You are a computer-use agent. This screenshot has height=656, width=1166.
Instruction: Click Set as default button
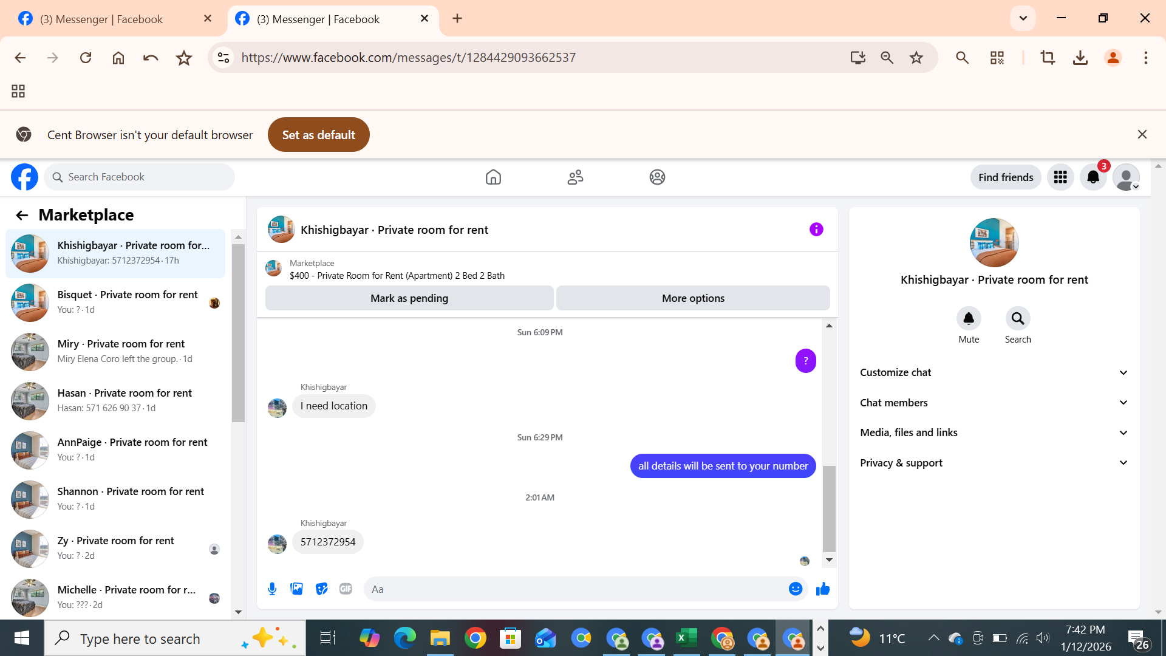pyautogui.click(x=318, y=135)
